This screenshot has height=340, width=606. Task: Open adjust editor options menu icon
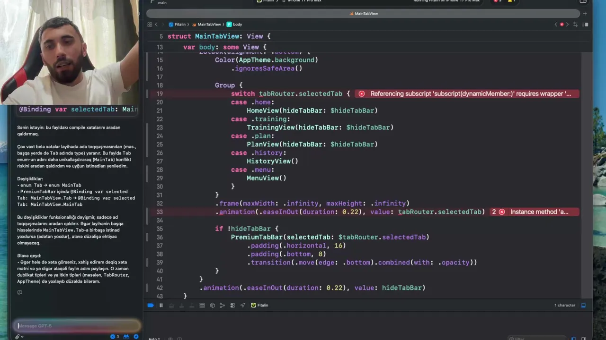pyautogui.click(x=585, y=24)
